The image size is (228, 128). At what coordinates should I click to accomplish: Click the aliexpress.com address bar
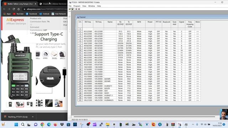[45, 9]
